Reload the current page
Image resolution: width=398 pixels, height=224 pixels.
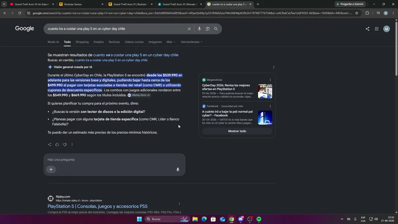pos(20,13)
